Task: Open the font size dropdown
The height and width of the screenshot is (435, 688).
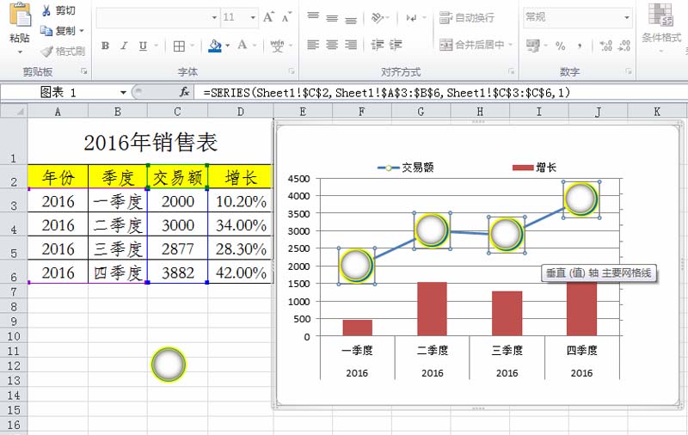Action: 253,17
